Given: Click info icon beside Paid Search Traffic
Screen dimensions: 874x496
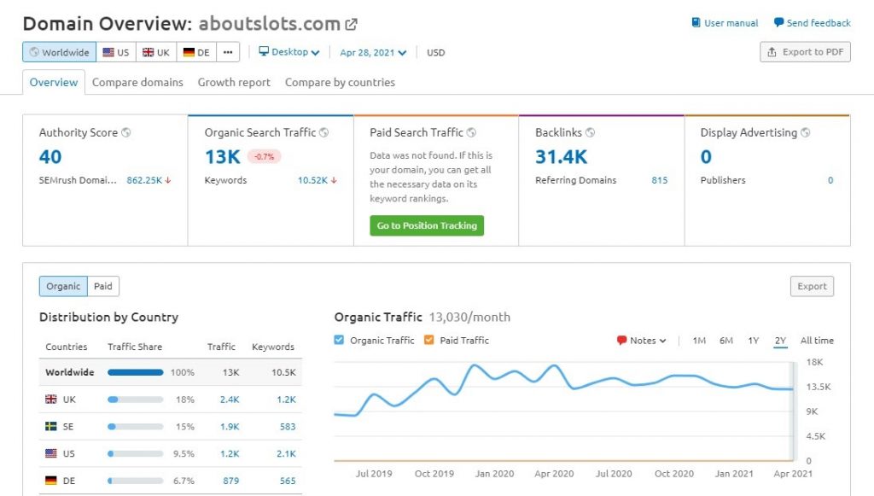Looking at the screenshot, I should point(472,133).
